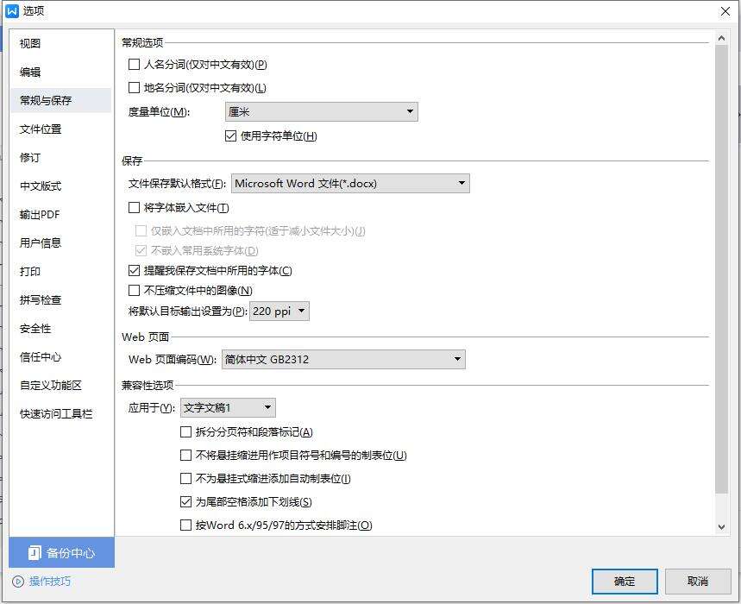Open the 220 ppi output dropdown

(x=279, y=311)
